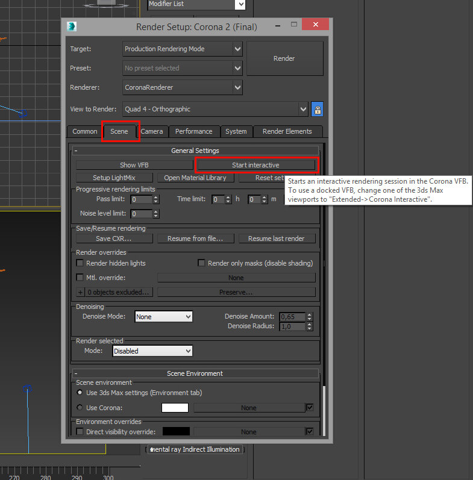Toggle Direct visibility override map checkbox
473x480 pixels.
pyautogui.click(x=310, y=432)
